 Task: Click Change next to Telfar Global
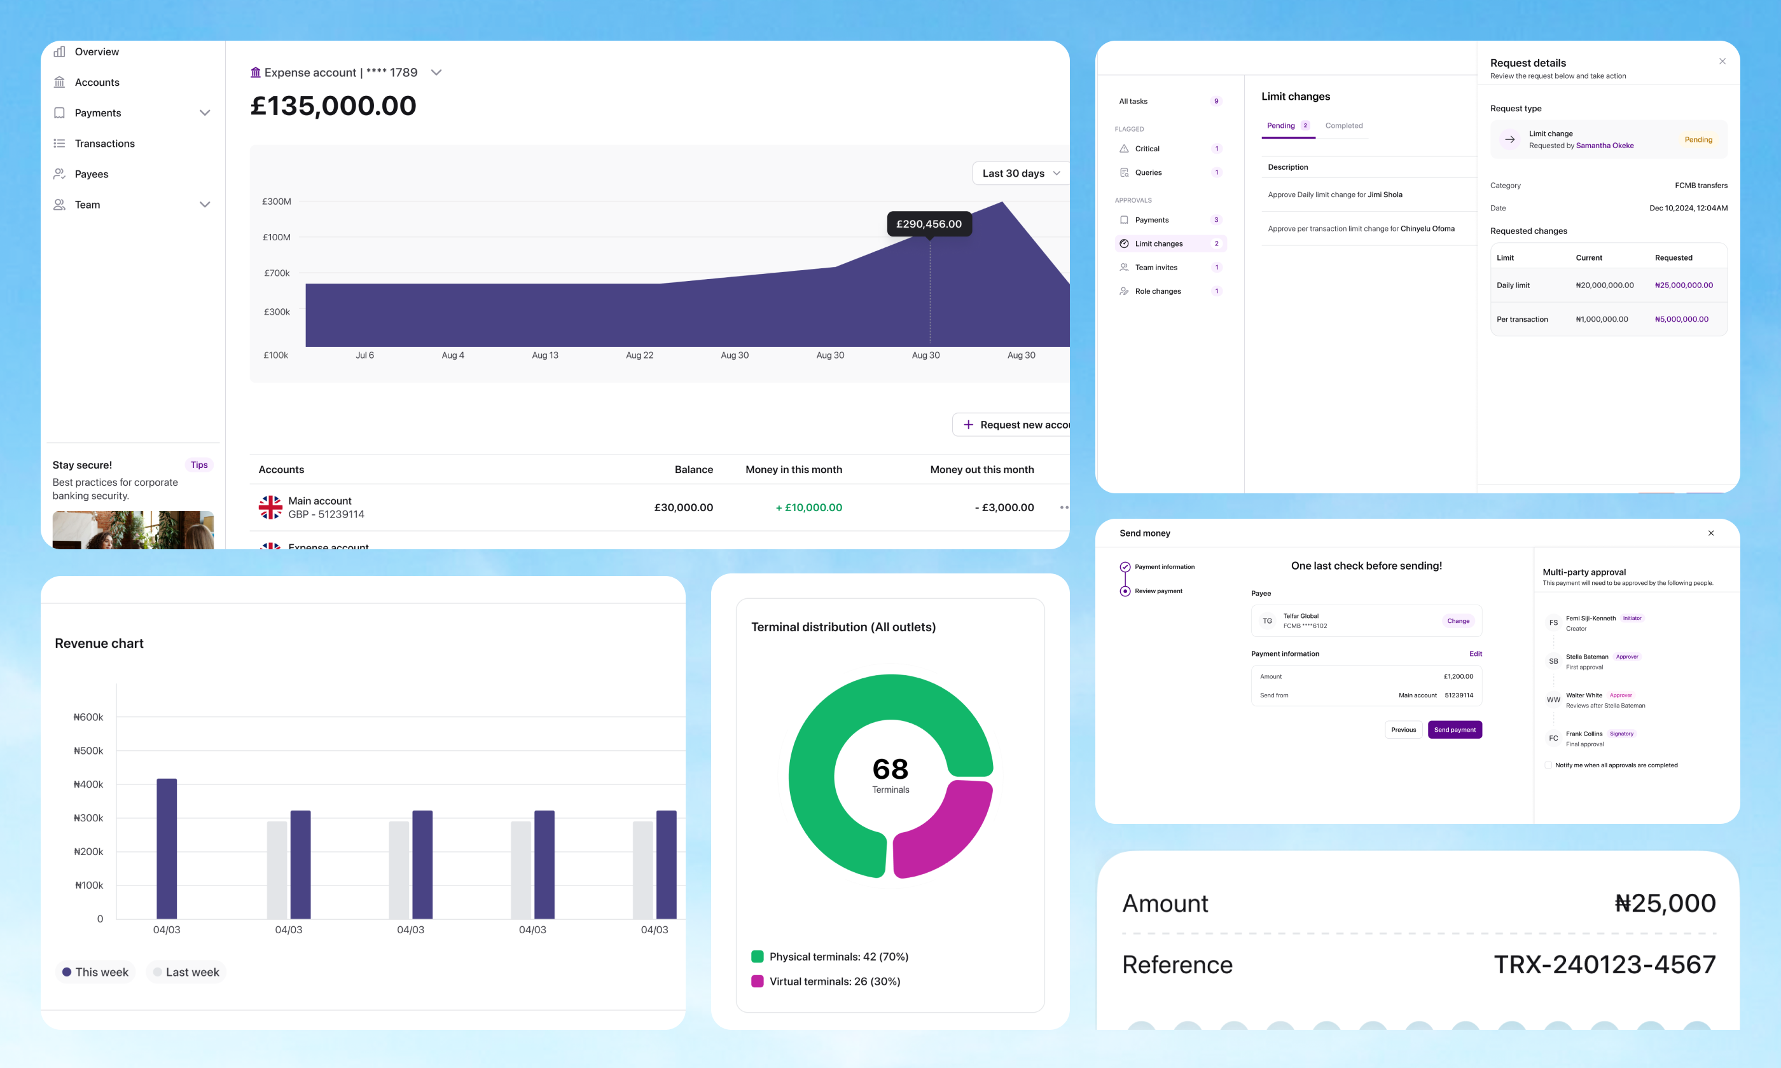click(x=1458, y=621)
